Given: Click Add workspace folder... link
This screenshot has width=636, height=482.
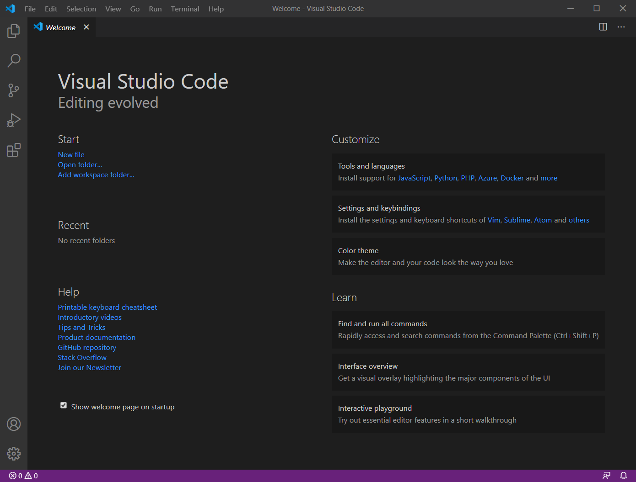Looking at the screenshot, I should tap(96, 175).
